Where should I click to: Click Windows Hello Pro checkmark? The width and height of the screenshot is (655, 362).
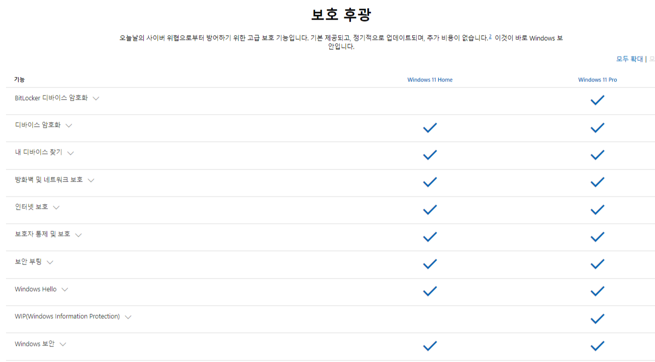pos(597,291)
